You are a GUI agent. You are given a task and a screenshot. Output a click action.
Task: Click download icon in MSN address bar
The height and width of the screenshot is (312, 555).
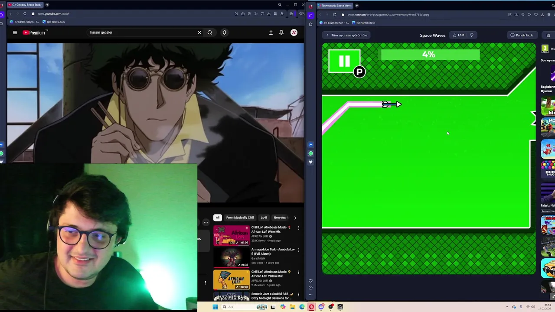coord(542,14)
